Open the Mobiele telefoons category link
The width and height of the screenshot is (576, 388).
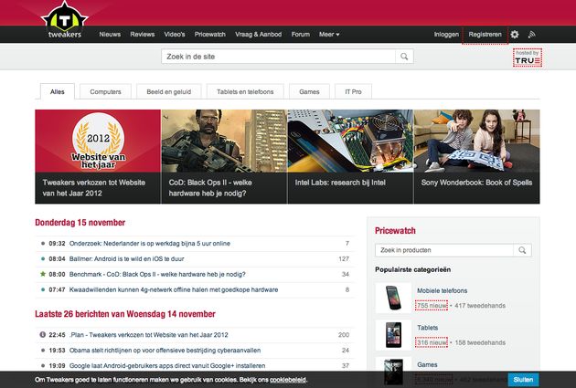[x=442, y=290]
